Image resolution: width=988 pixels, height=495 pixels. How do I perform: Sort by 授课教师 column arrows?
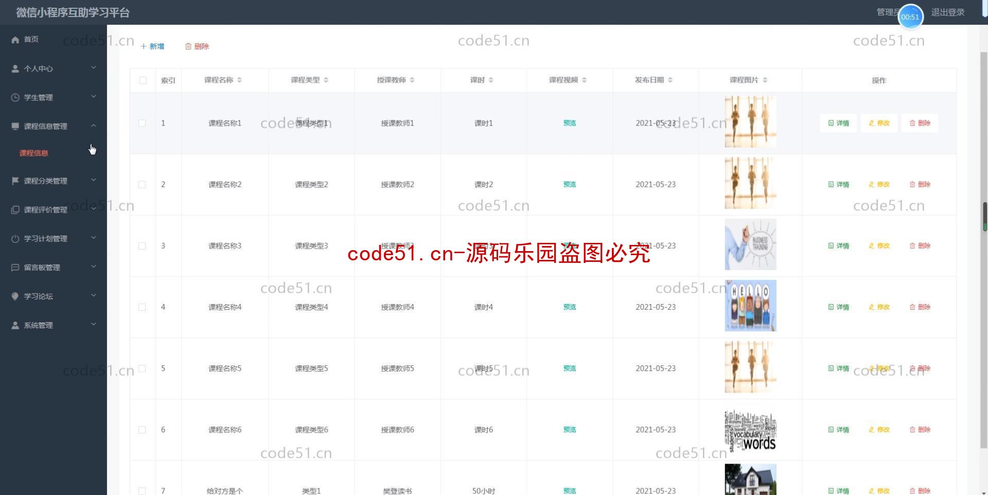pos(412,80)
